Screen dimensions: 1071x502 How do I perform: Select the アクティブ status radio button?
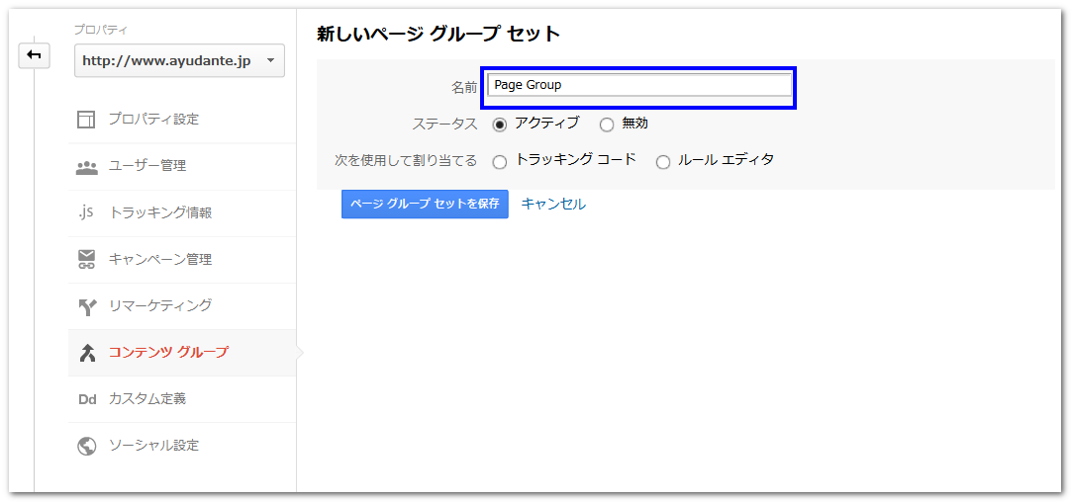[x=500, y=125]
